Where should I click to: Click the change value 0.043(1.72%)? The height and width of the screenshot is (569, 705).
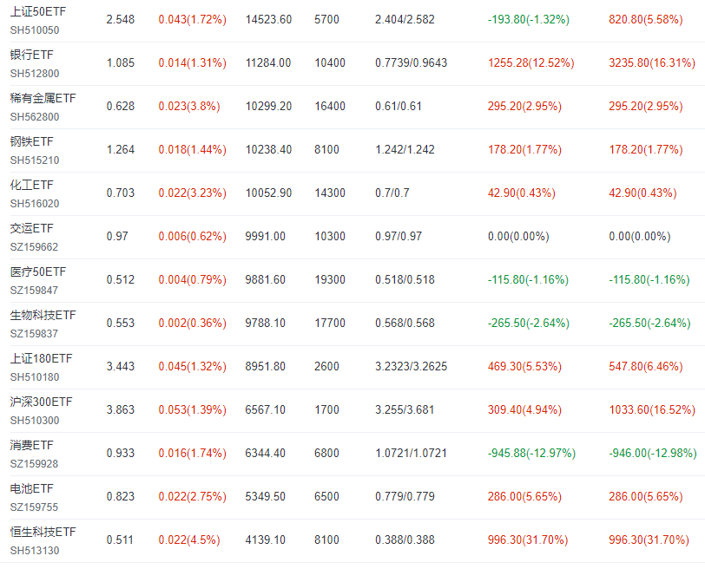click(x=193, y=19)
